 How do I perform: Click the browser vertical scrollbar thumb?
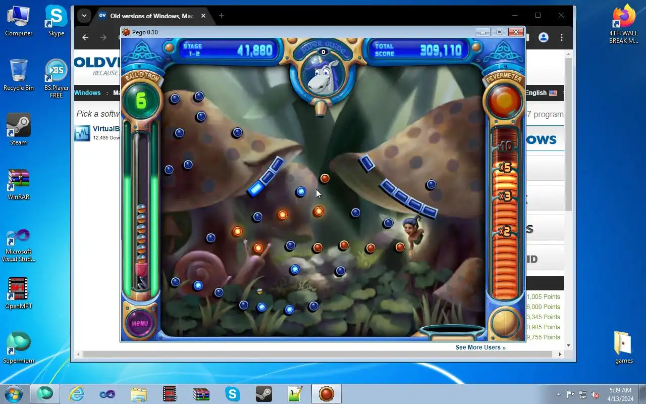point(569,135)
